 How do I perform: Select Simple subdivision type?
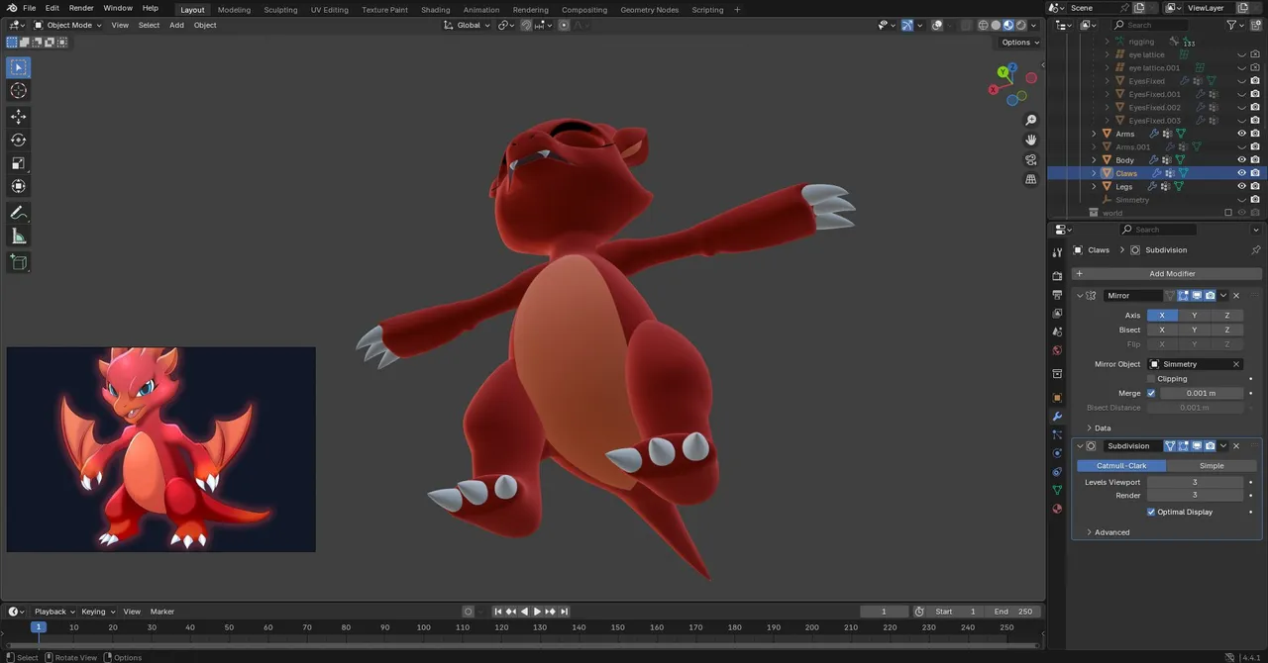pos(1212,466)
